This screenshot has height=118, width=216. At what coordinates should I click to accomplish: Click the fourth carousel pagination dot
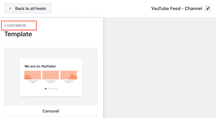pyautogui.click(x=54, y=89)
